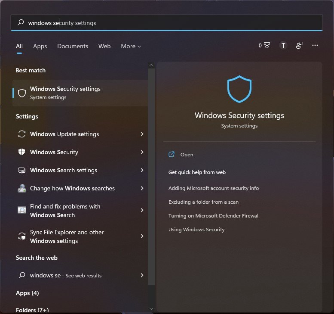Click the magnifier icon beside 'windows se' web result
This screenshot has height=314, width=334.
point(22,275)
